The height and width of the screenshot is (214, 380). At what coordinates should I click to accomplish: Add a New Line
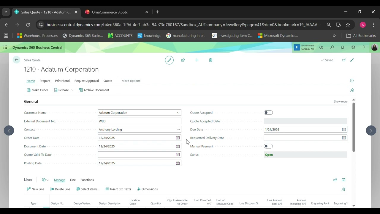point(35,189)
